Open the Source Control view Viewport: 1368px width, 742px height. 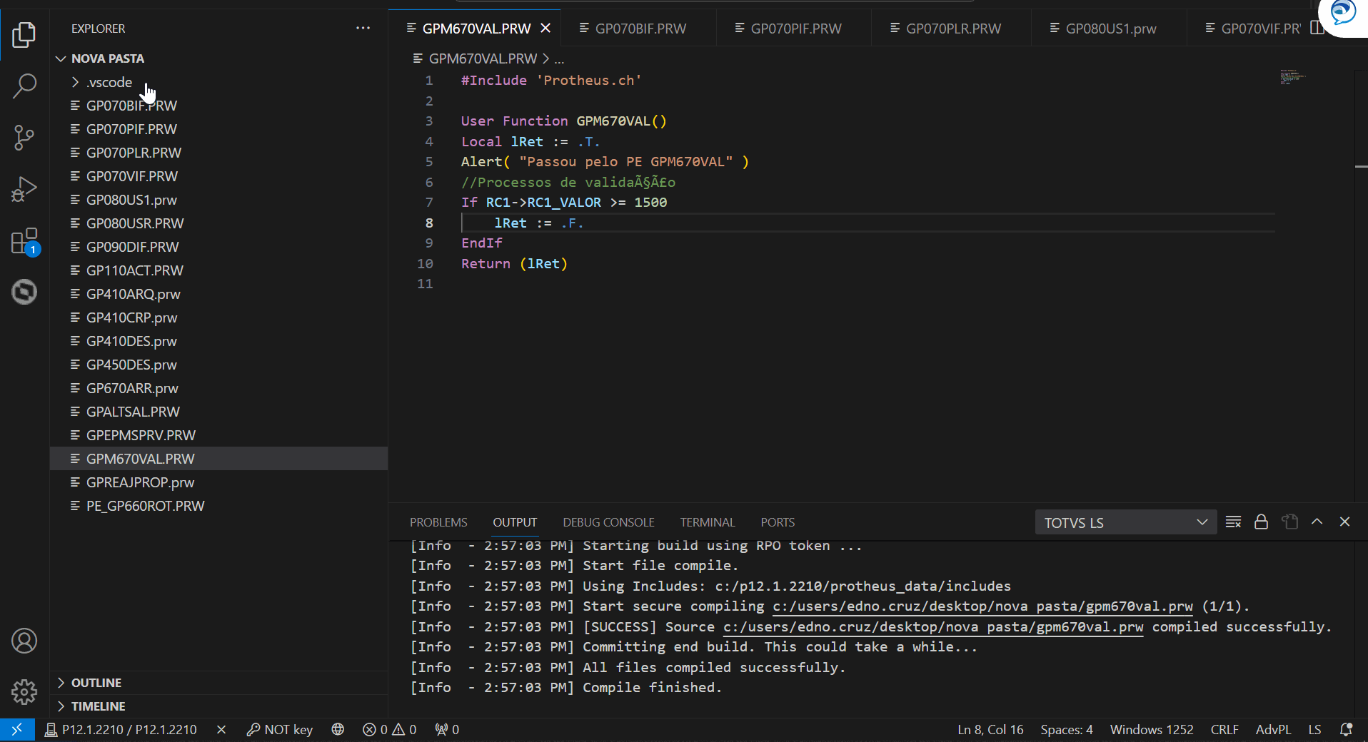pos(24,137)
